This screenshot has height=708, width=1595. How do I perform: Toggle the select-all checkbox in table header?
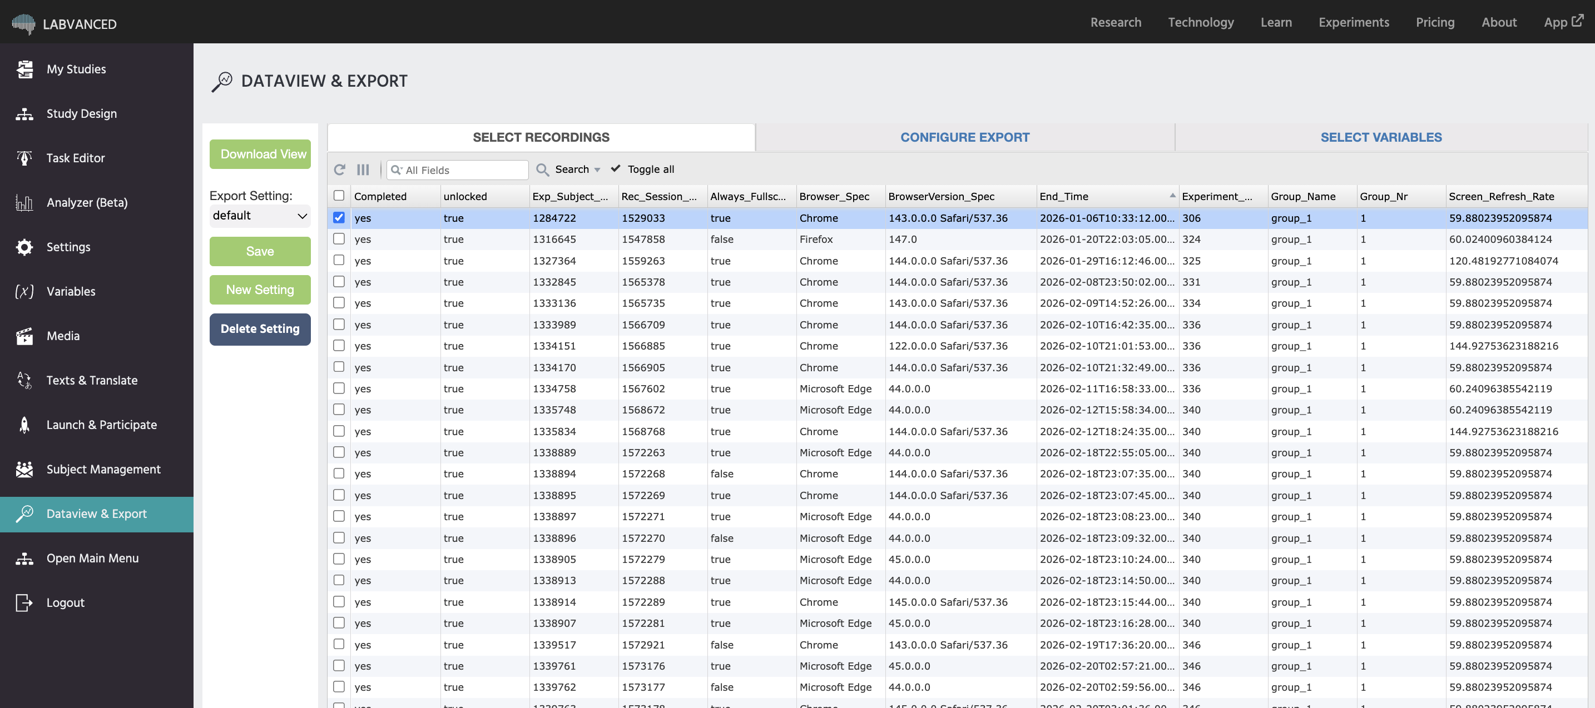(x=339, y=196)
